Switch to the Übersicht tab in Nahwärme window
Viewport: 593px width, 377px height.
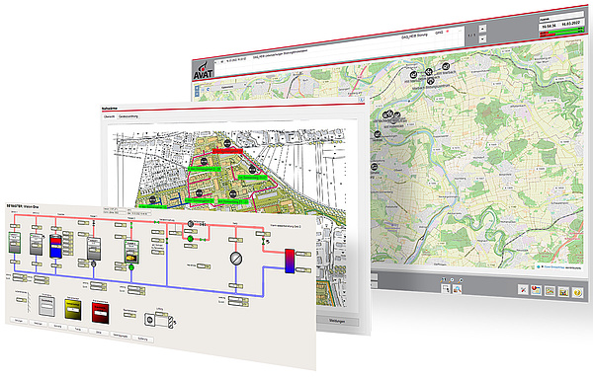coord(110,116)
